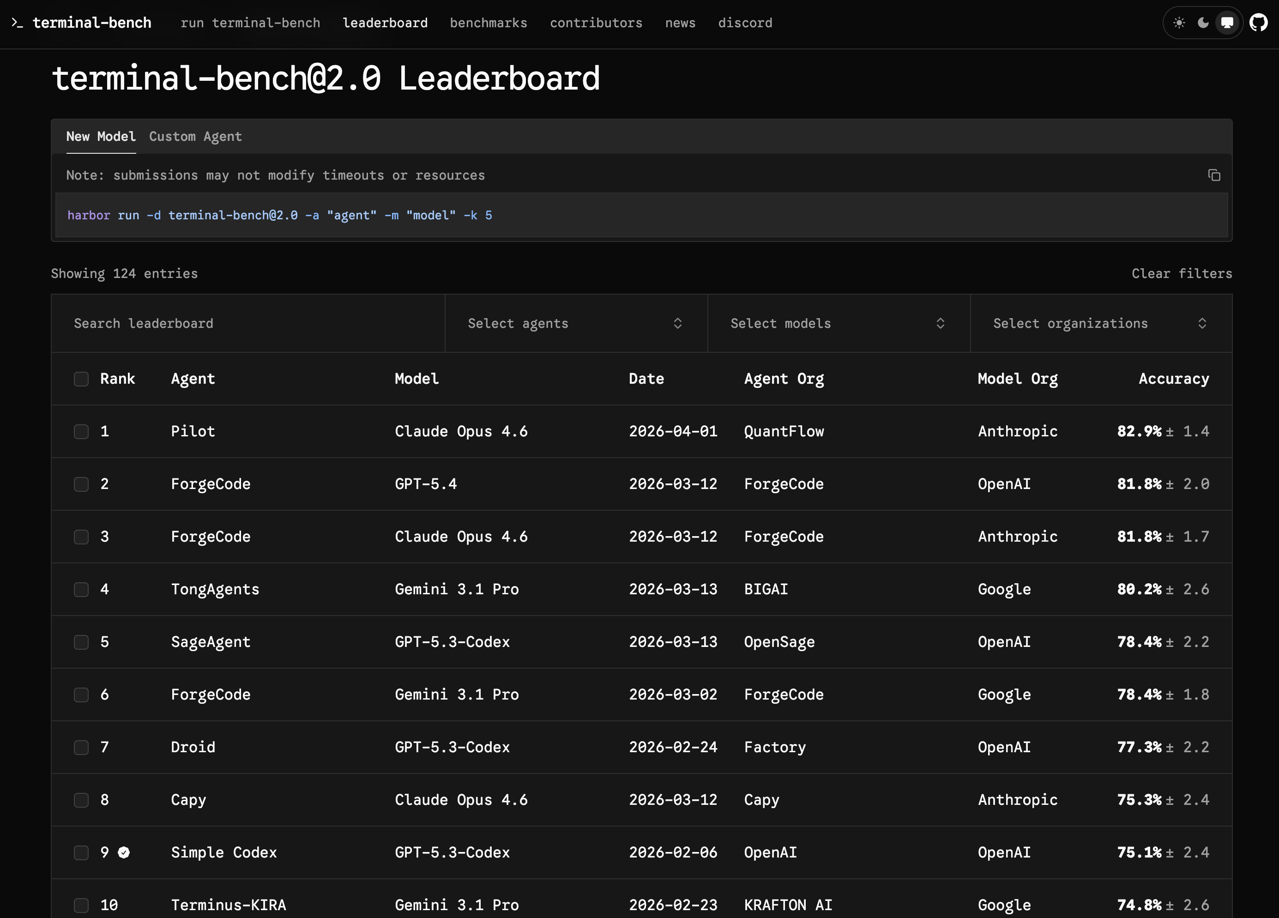Click the SageAgent agent name

[x=211, y=642]
